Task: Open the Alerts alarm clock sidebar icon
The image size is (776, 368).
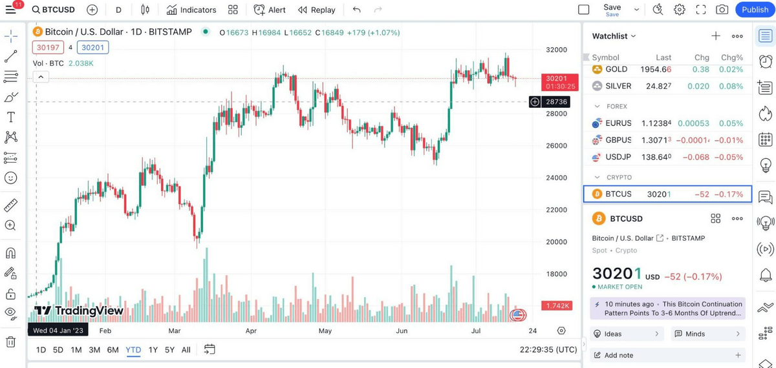Action: pyautogui.click(x=766, y=61)
